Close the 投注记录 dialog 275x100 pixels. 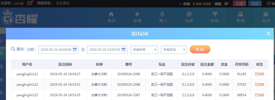point(268,34)
